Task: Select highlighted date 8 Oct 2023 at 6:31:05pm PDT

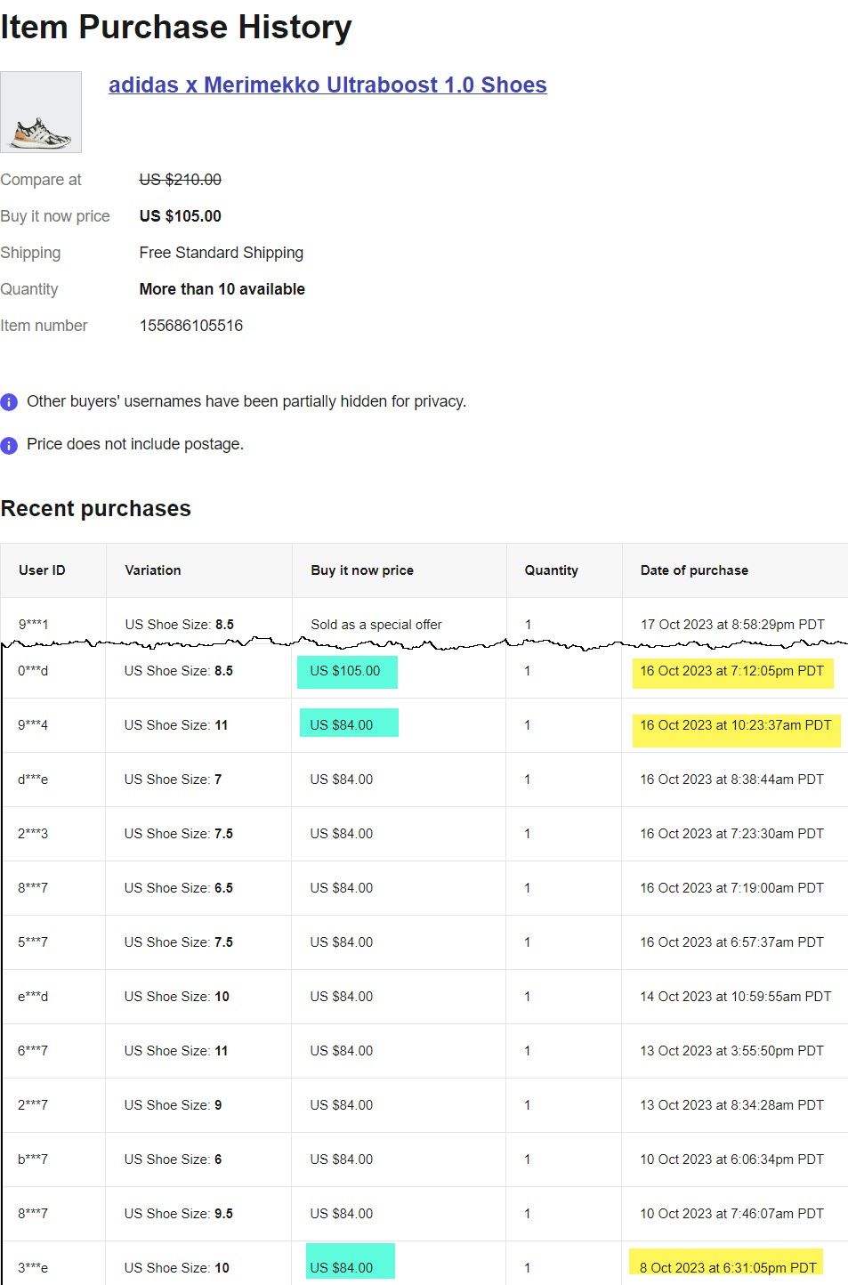Action: click(728, 1268)
